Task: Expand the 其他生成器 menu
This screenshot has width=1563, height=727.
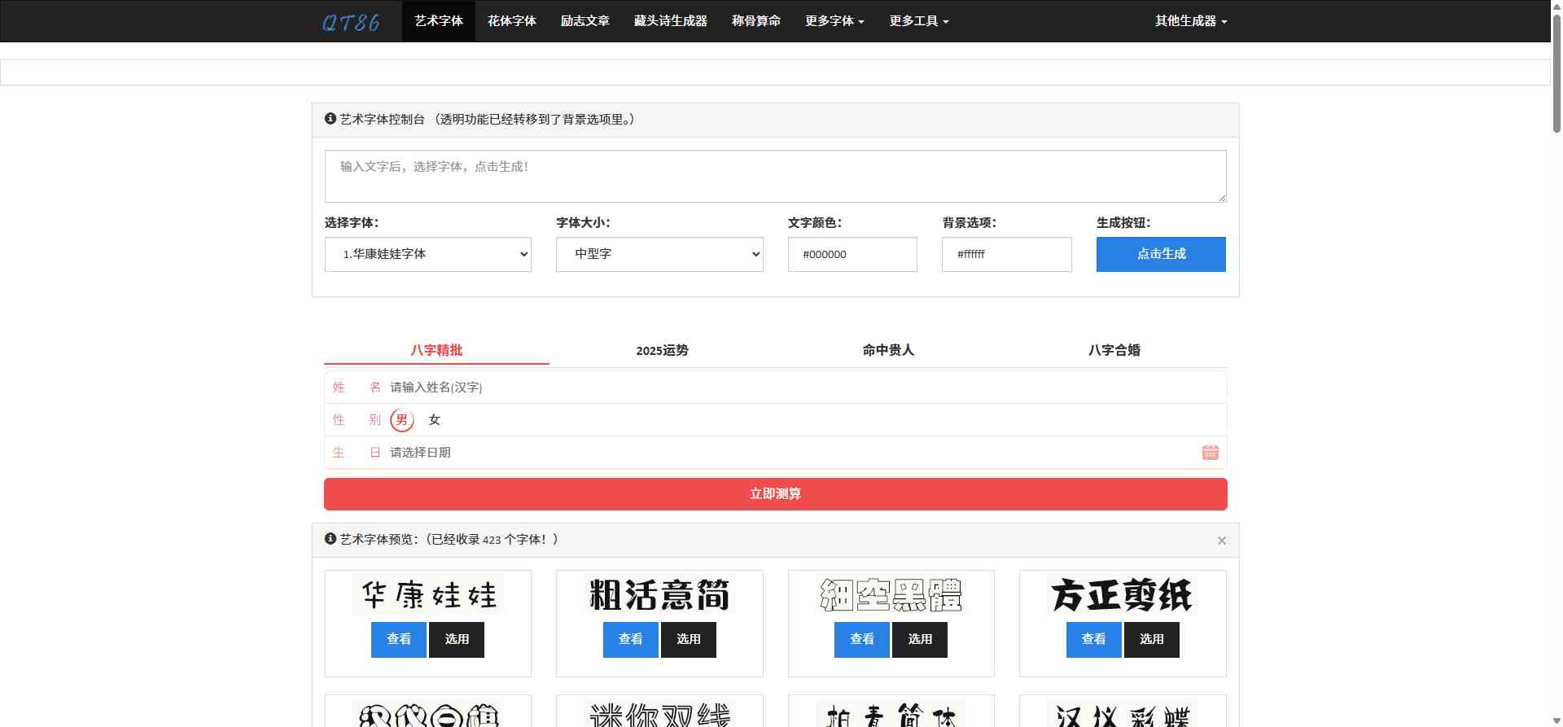Action: pyautogui.click(x=1190, y=21)
